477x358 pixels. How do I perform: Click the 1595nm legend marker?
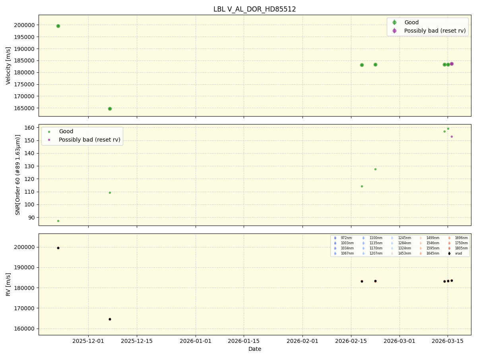pos(421,248)
